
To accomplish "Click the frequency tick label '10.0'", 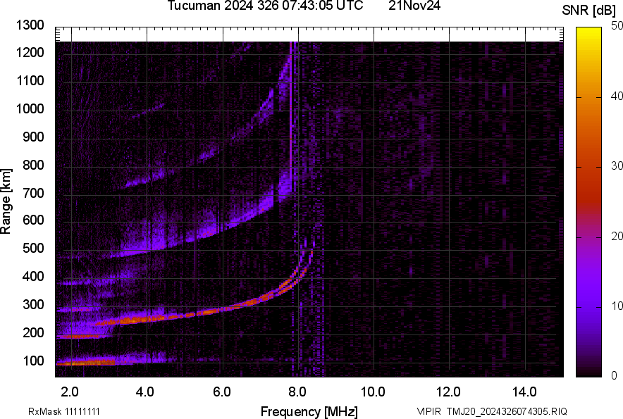I will pyautogui.click(x=373, y=392).
